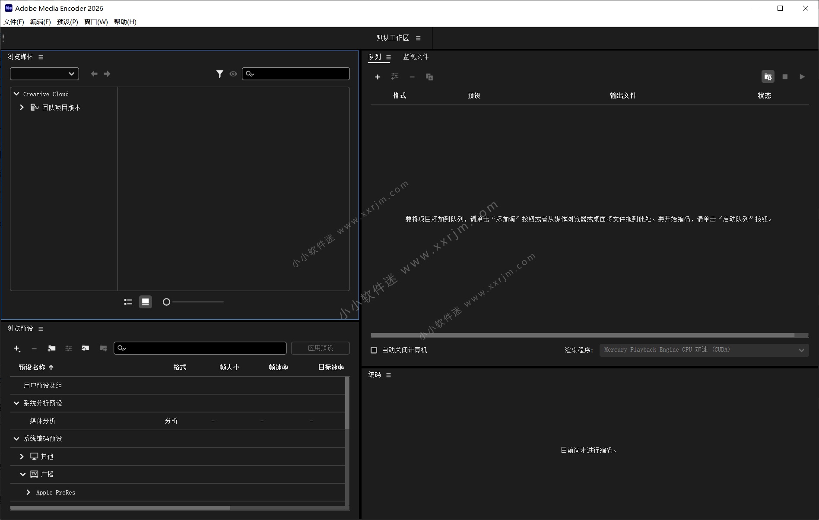Create a new preset with the plus icon
Screen dimensions: 819x520
point(17,348)
